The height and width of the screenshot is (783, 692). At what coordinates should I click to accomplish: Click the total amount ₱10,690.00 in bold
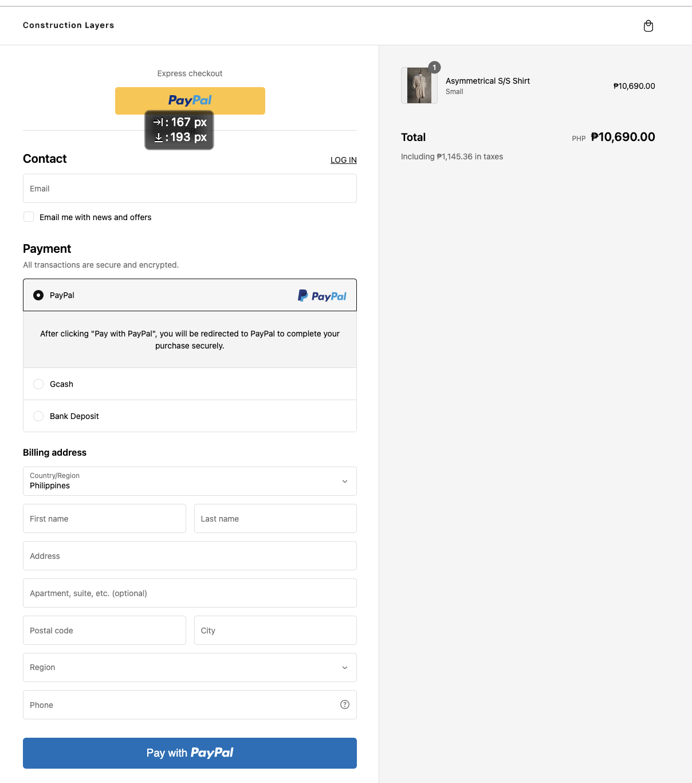tap(623, 137)
